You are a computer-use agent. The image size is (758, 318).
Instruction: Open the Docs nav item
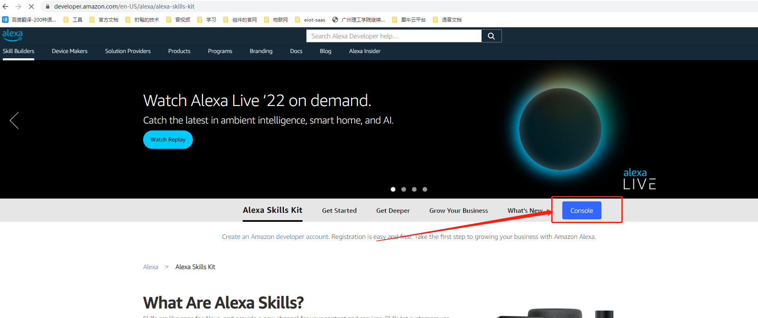coord(296,51)
